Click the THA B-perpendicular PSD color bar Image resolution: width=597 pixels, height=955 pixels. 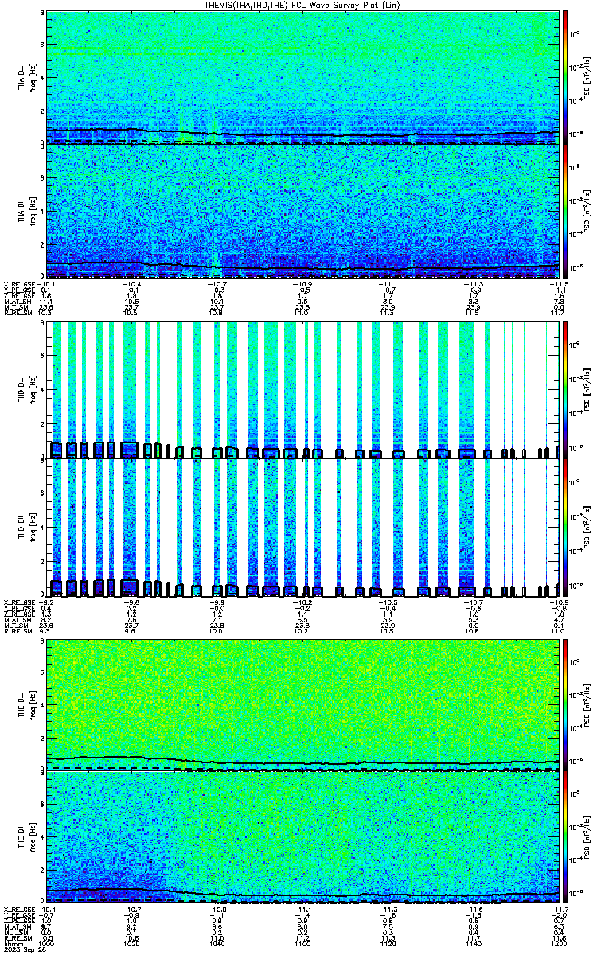pyautogui.click(x=566, y=76)
